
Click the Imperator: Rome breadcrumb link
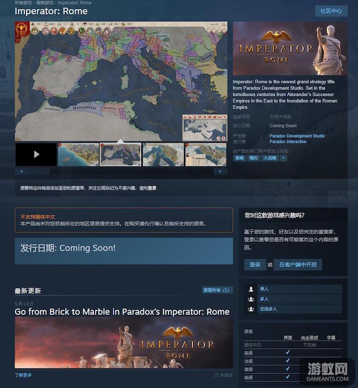point(74,3)
